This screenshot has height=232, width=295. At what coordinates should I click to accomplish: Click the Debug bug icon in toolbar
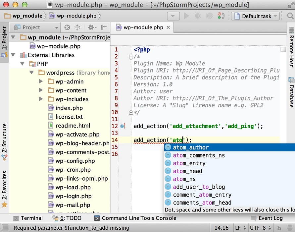pyautogui.click(x=198, y=16)
